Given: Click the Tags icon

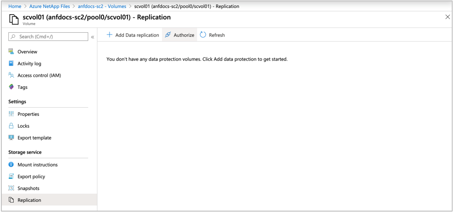Looking at the screenshot, I should (11, 87).
